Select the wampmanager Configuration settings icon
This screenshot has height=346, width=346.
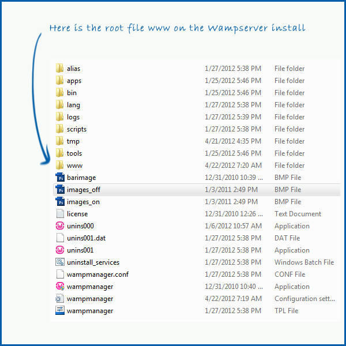60,299
